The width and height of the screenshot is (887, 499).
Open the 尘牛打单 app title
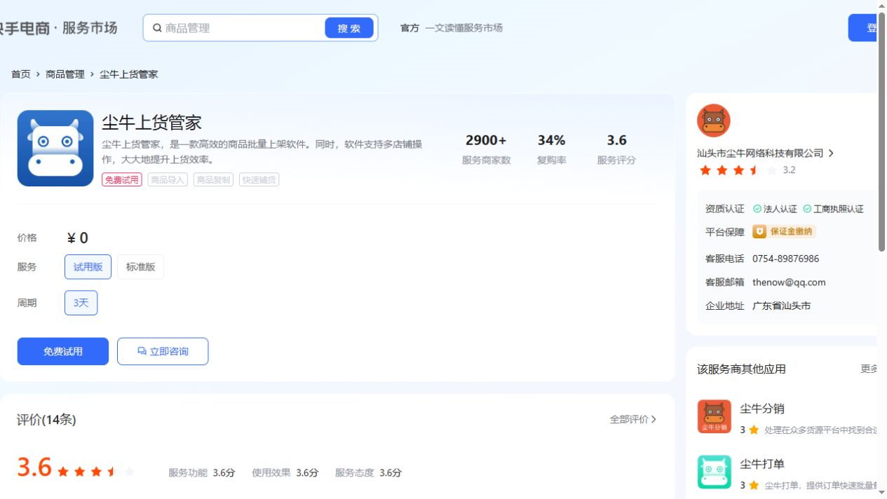762,464
